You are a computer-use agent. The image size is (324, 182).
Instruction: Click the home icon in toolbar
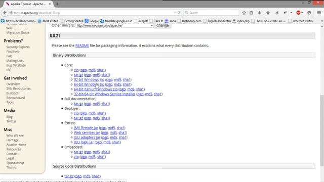tap(268, 13)
